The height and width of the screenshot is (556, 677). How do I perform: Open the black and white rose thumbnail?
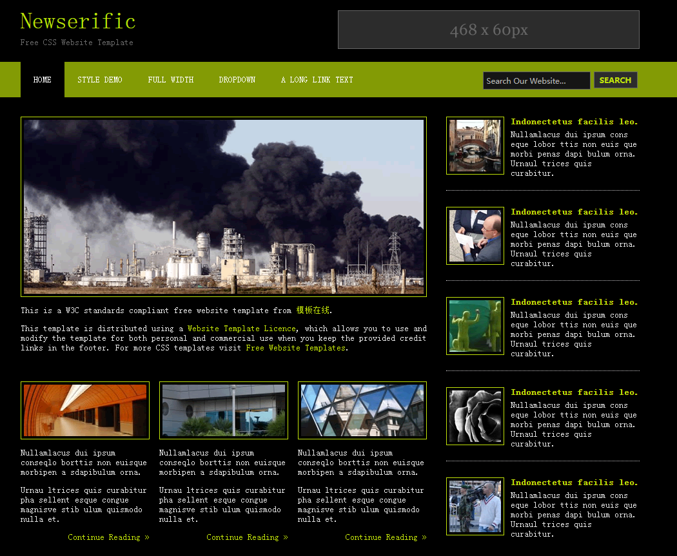475,416
